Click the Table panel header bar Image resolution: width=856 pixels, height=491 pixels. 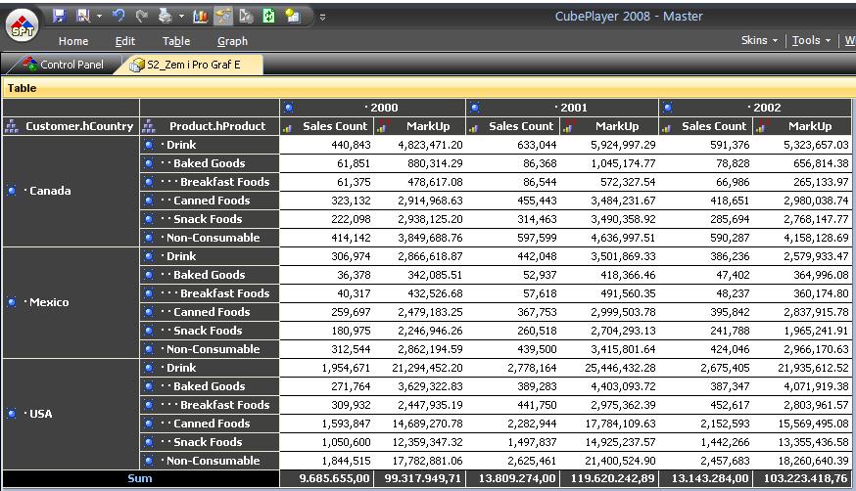pos(429,88)
